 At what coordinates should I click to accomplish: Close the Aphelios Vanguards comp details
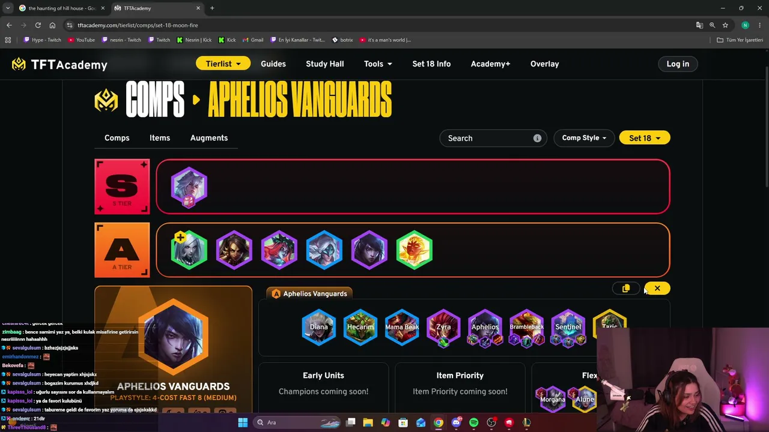tap(657, 289)
